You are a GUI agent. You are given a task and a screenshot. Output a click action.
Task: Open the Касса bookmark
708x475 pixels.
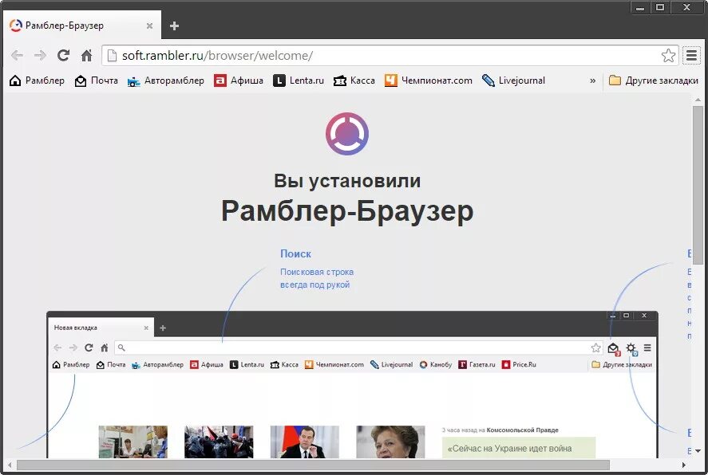point(354,80)
